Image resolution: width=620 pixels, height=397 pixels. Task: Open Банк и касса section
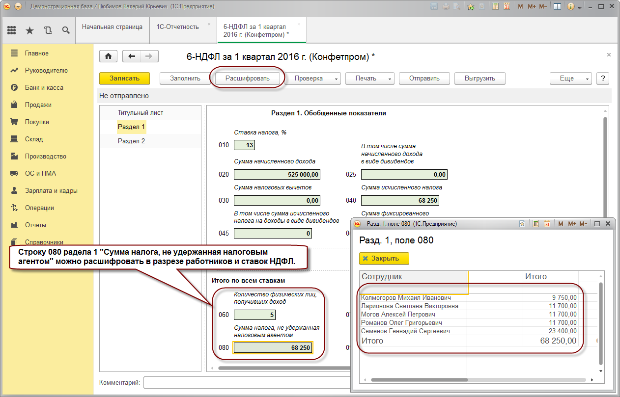click(44, 87)
